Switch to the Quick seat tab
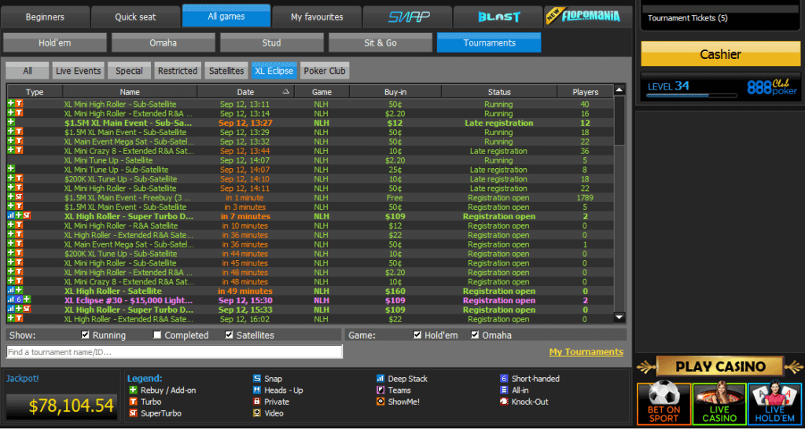Screen dimensions: 805x429 [135, 17]
